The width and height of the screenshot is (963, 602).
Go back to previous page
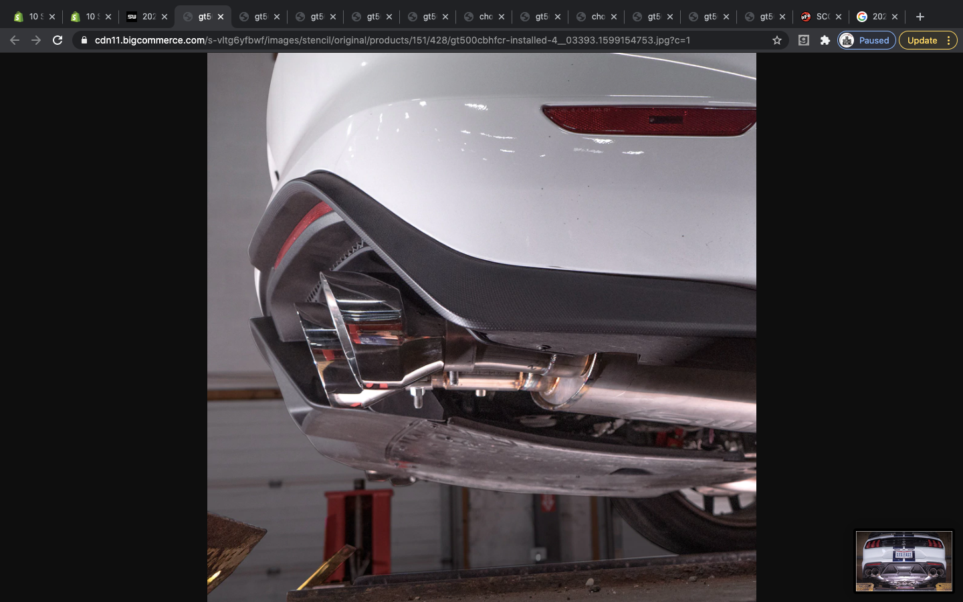15,40
